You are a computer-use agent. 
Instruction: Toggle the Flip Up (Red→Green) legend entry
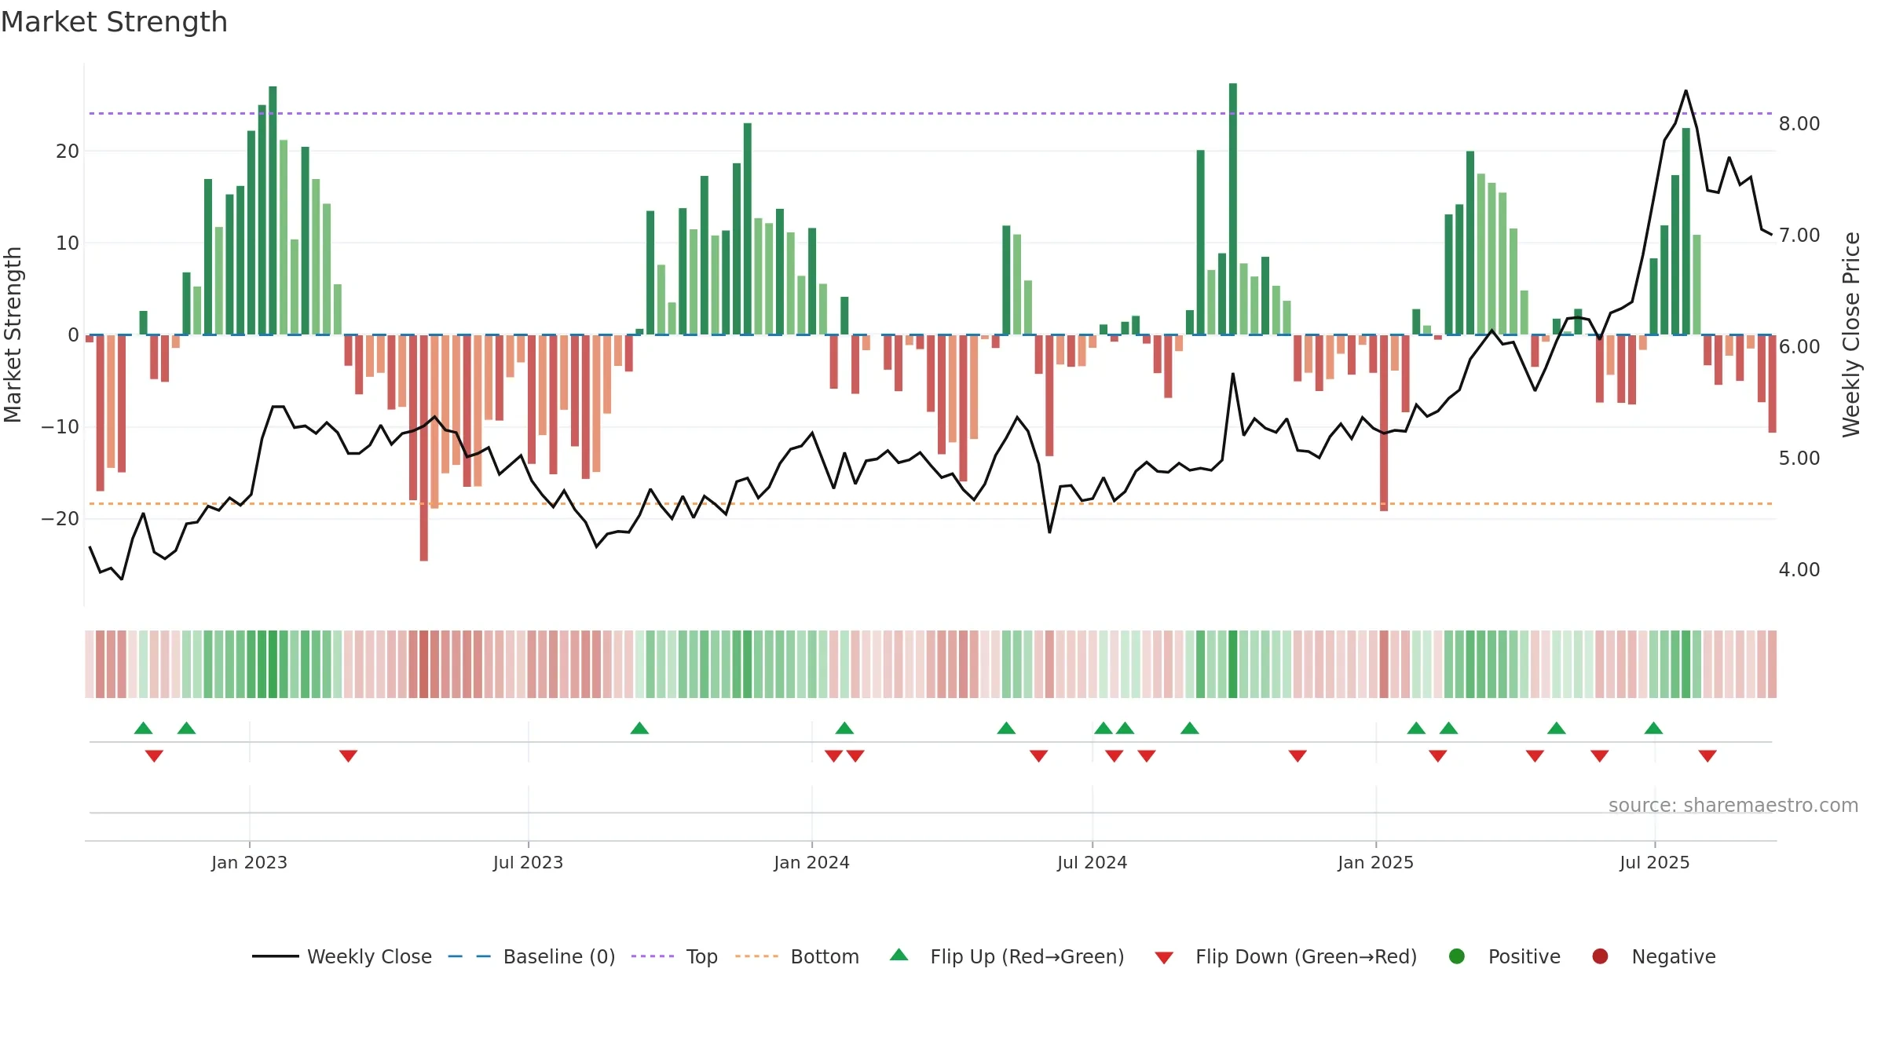pos(1007,956)
